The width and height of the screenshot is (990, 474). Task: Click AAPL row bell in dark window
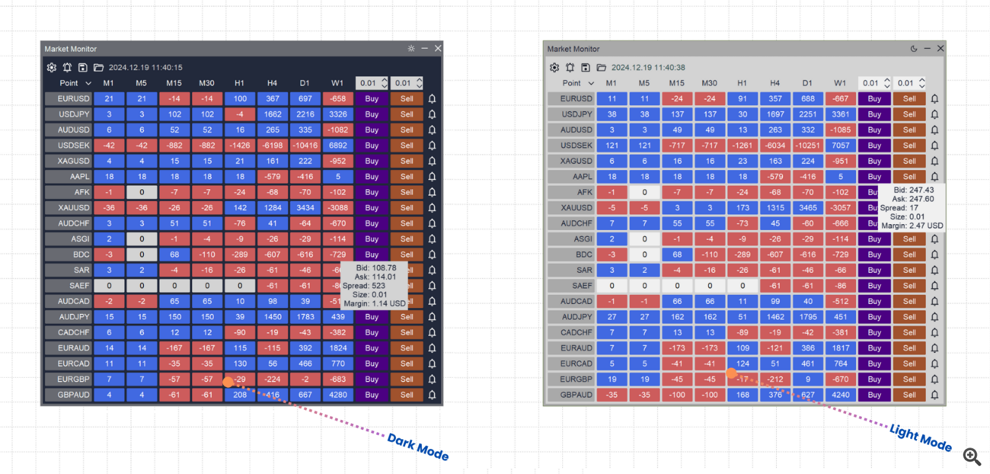coord(432,177)
